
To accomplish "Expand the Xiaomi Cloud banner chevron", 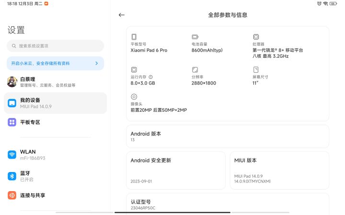I will click(x=97, y=63).
